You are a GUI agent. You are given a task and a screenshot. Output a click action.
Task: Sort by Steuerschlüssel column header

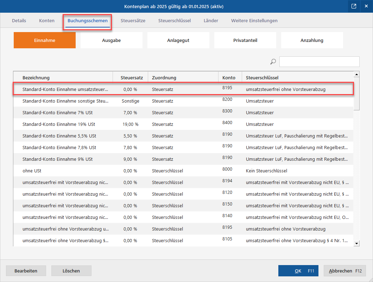tap(297, 78)
